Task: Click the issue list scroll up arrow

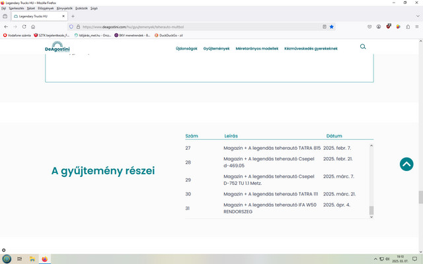Action: (371, 146)
